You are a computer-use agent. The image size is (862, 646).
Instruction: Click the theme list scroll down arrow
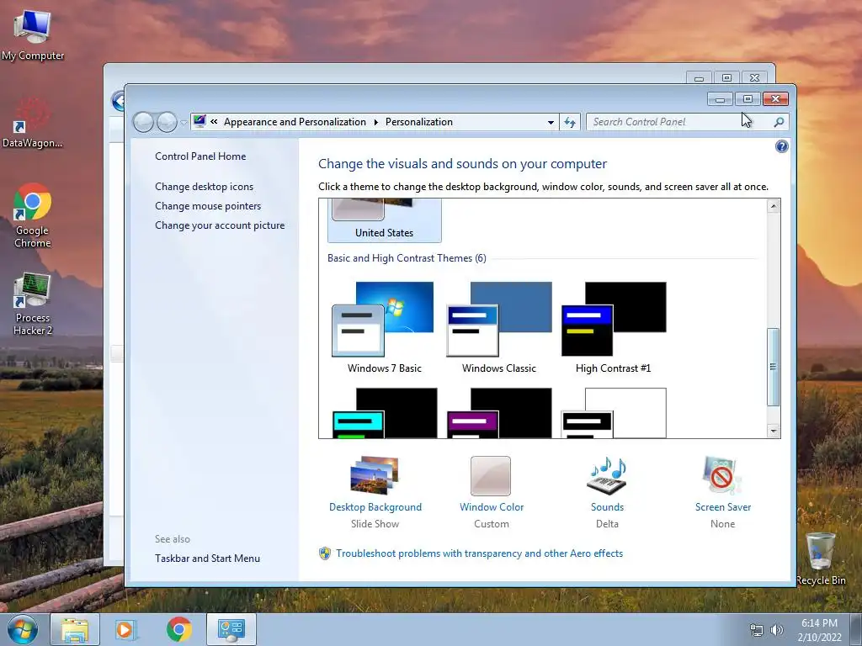(x=774, y=431)
